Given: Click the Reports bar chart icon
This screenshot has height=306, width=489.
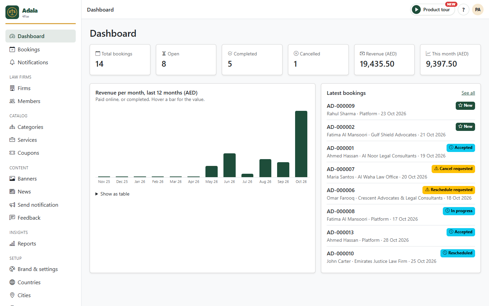Looking at the screenshot, I should 12,243.
